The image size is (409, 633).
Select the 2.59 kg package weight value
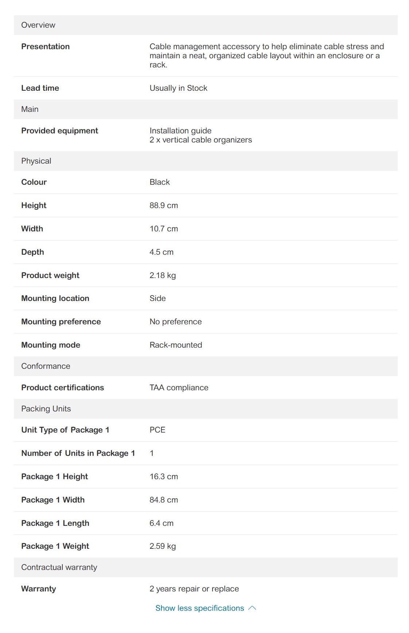click(163, 546)
